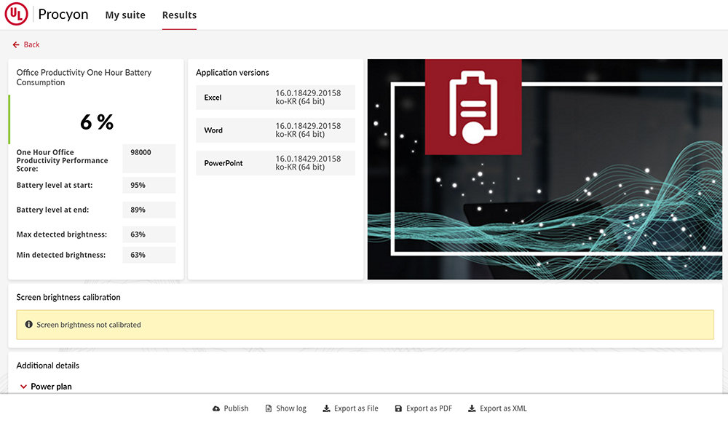Open the My suite tab
The width and height of the screenshot is (728, 423).
pos(125,15)
